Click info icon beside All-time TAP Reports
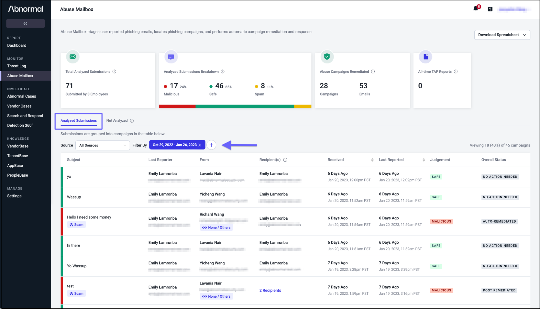The height and width of the screenshot is (309, 540). pos(456,72)
